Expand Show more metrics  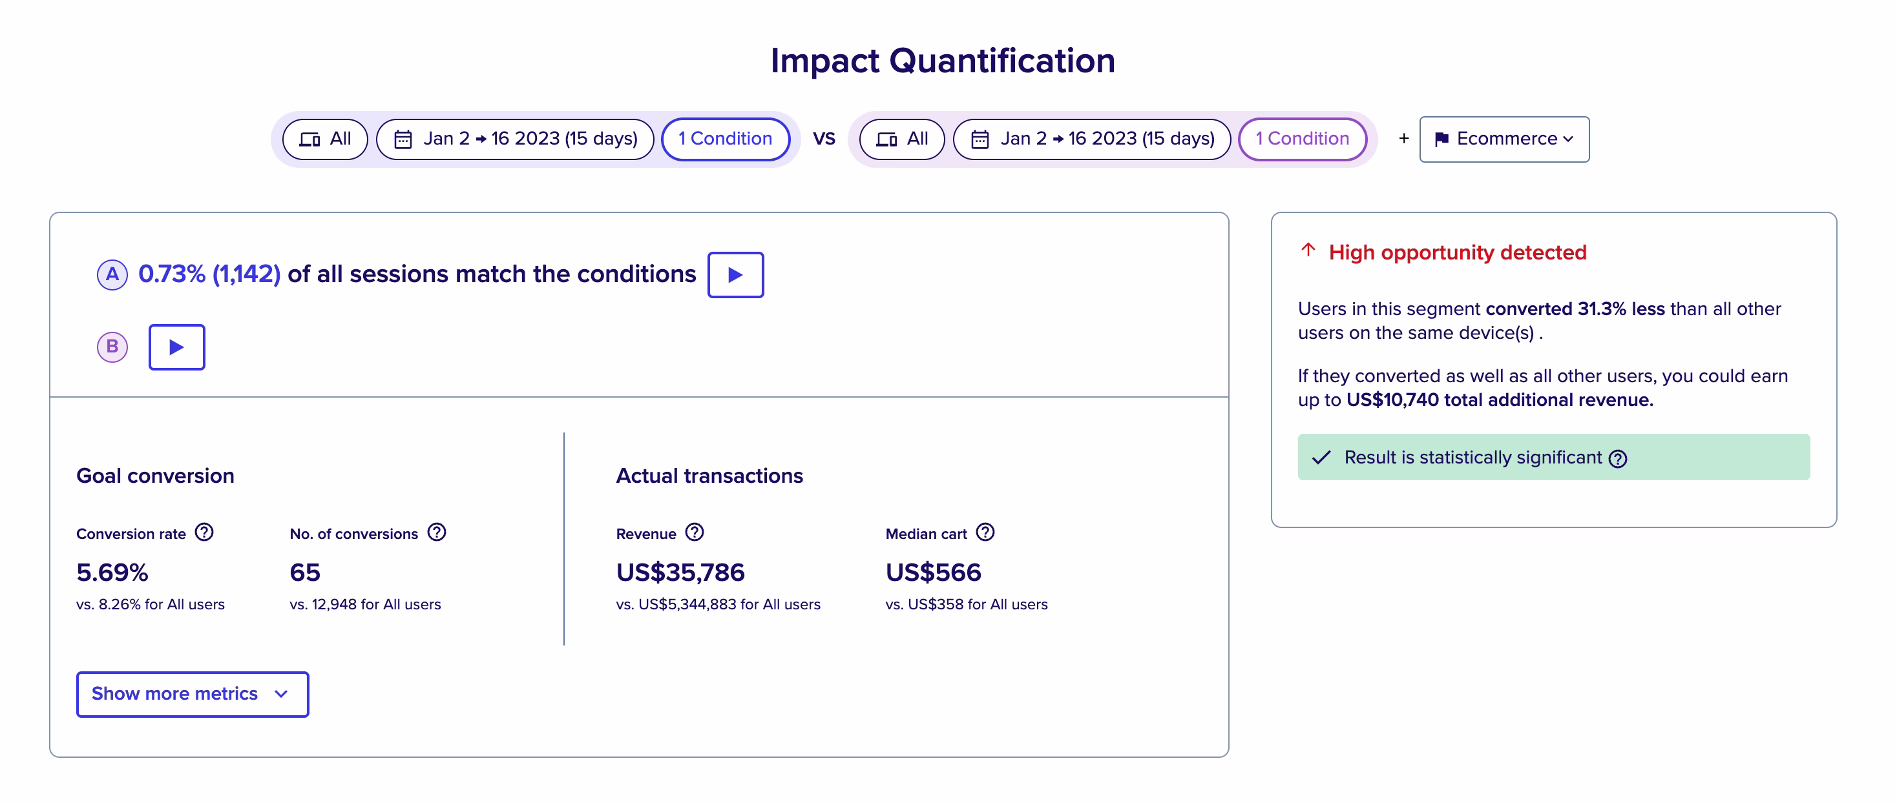[x=191, y=694]
